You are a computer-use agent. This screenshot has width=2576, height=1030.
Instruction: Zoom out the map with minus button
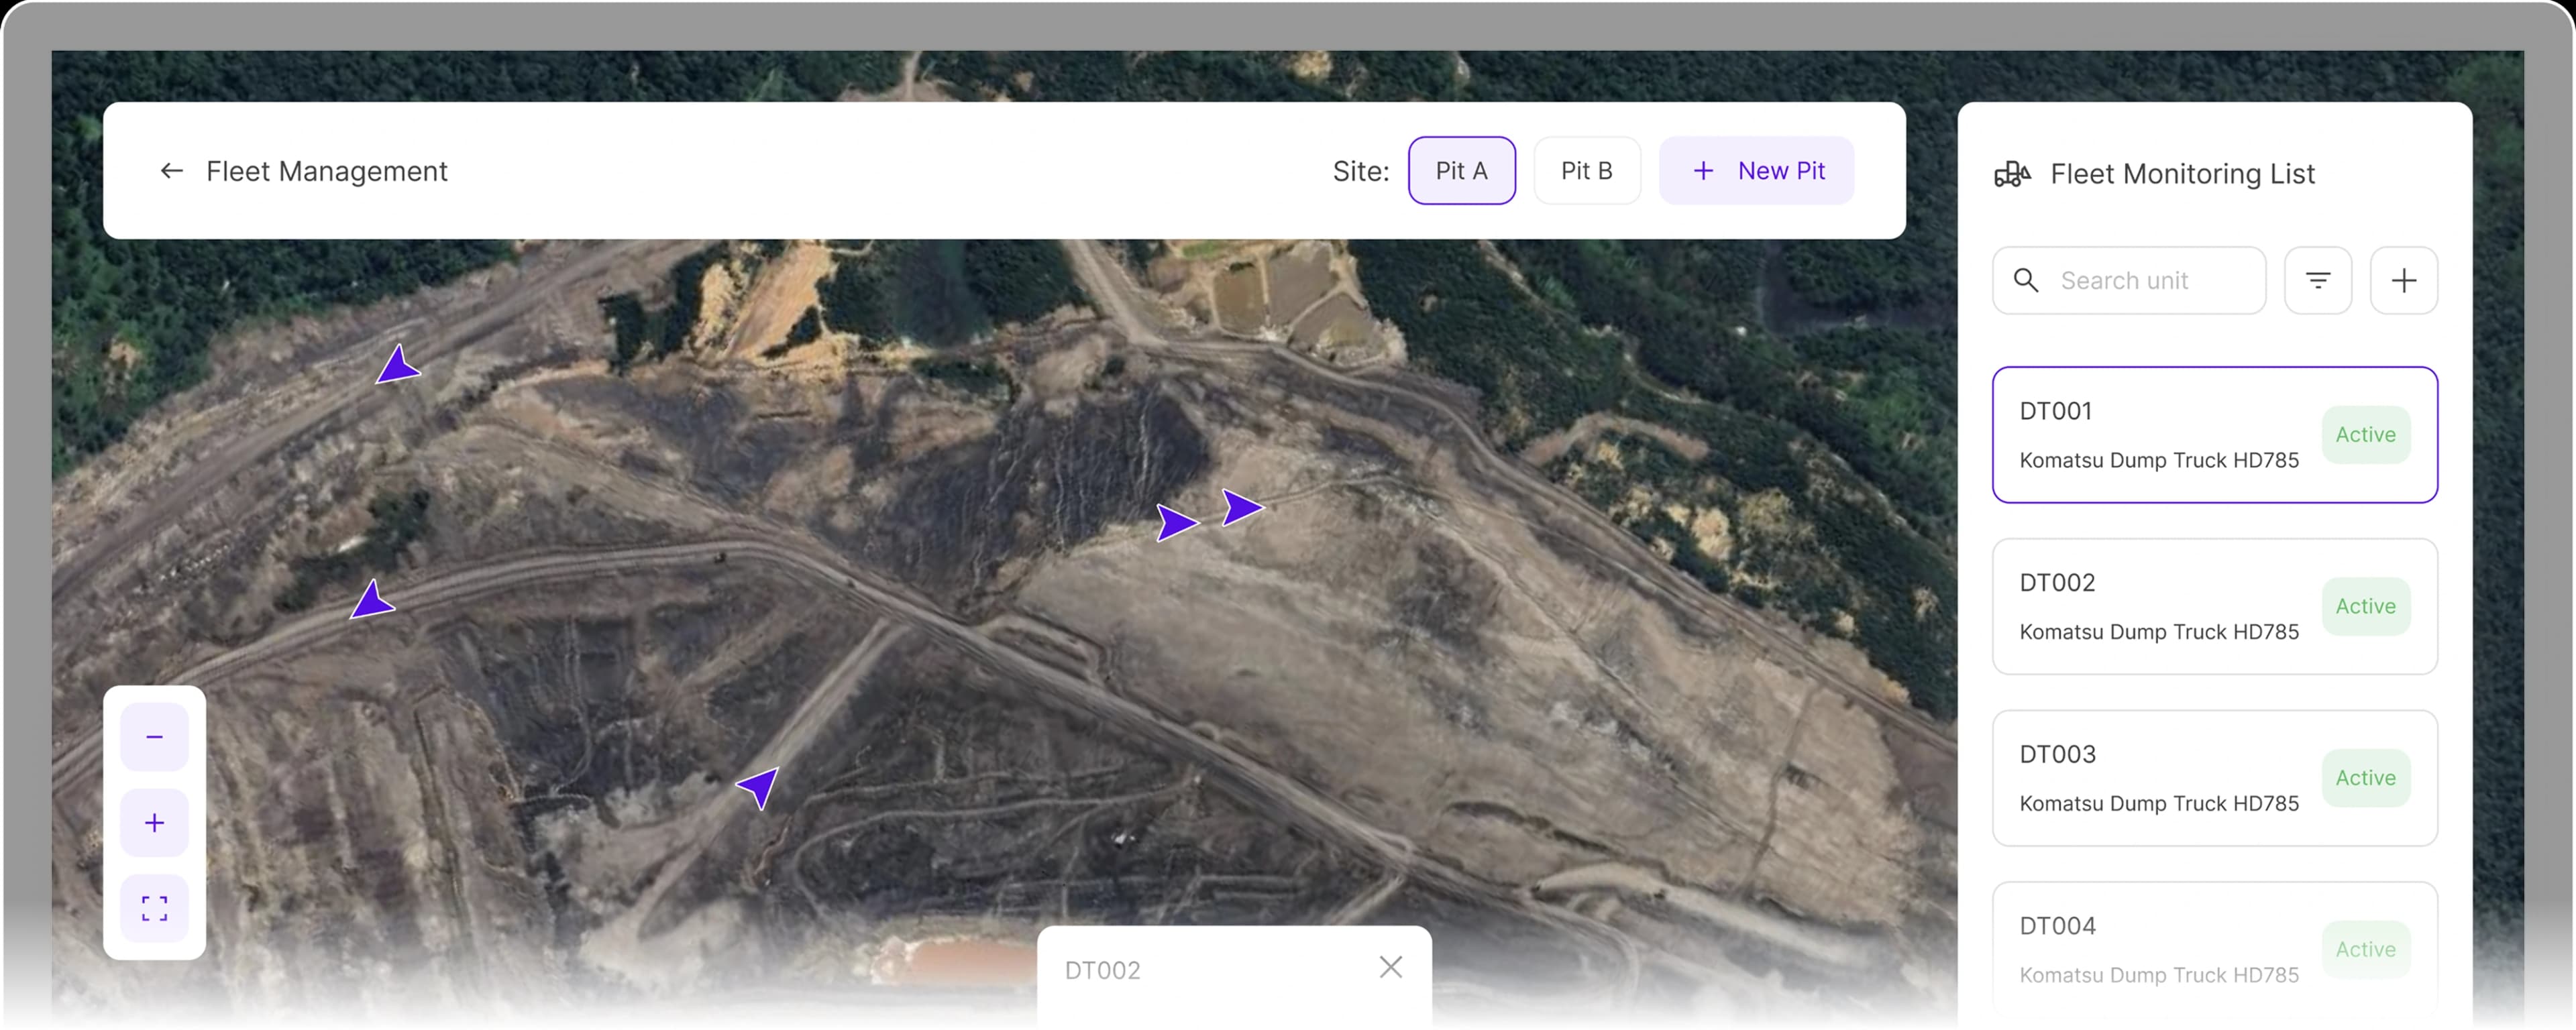(154, 737)
